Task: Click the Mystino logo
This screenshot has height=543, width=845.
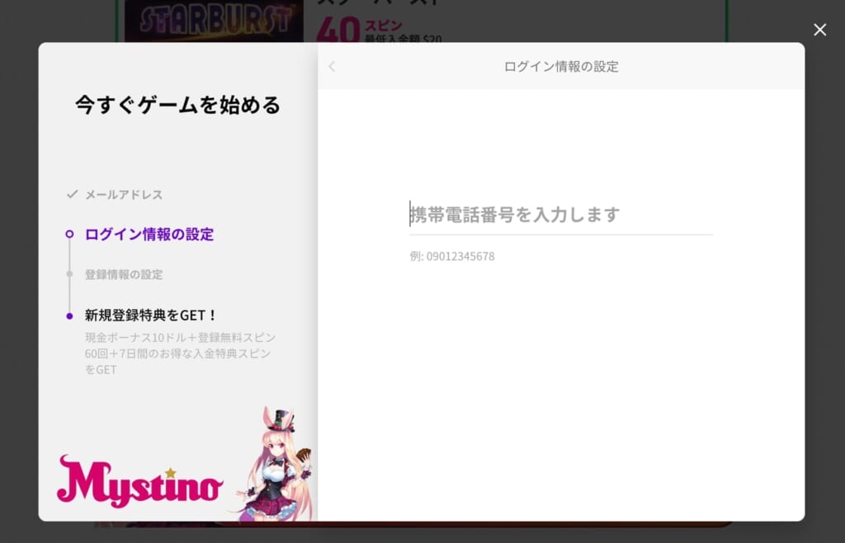Action: [139, 480]
